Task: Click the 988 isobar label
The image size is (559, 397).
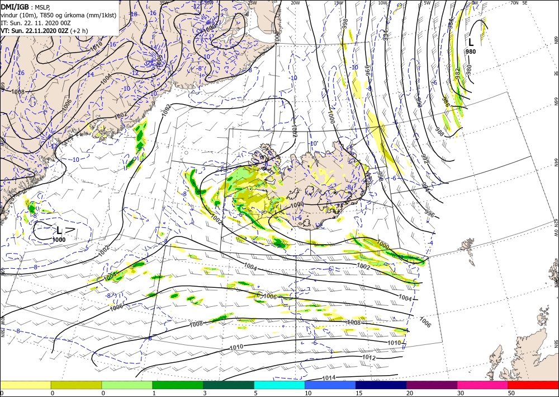Action: [439, 132]
